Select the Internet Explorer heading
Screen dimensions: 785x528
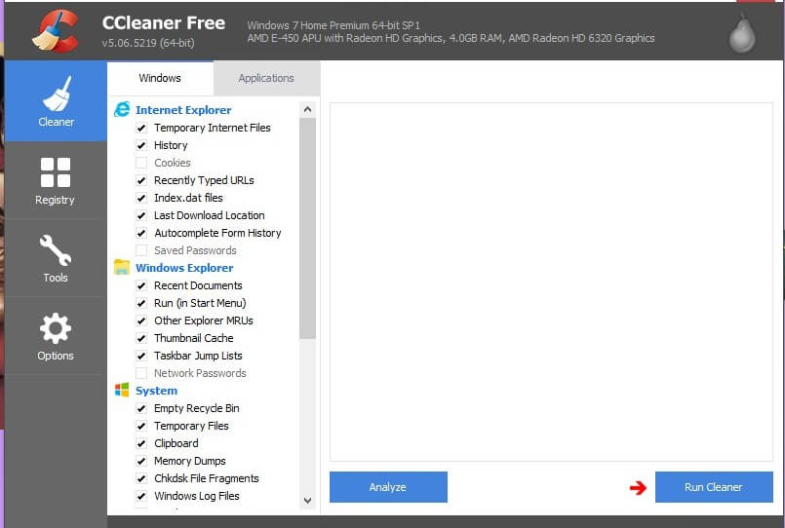pos(183,110)
